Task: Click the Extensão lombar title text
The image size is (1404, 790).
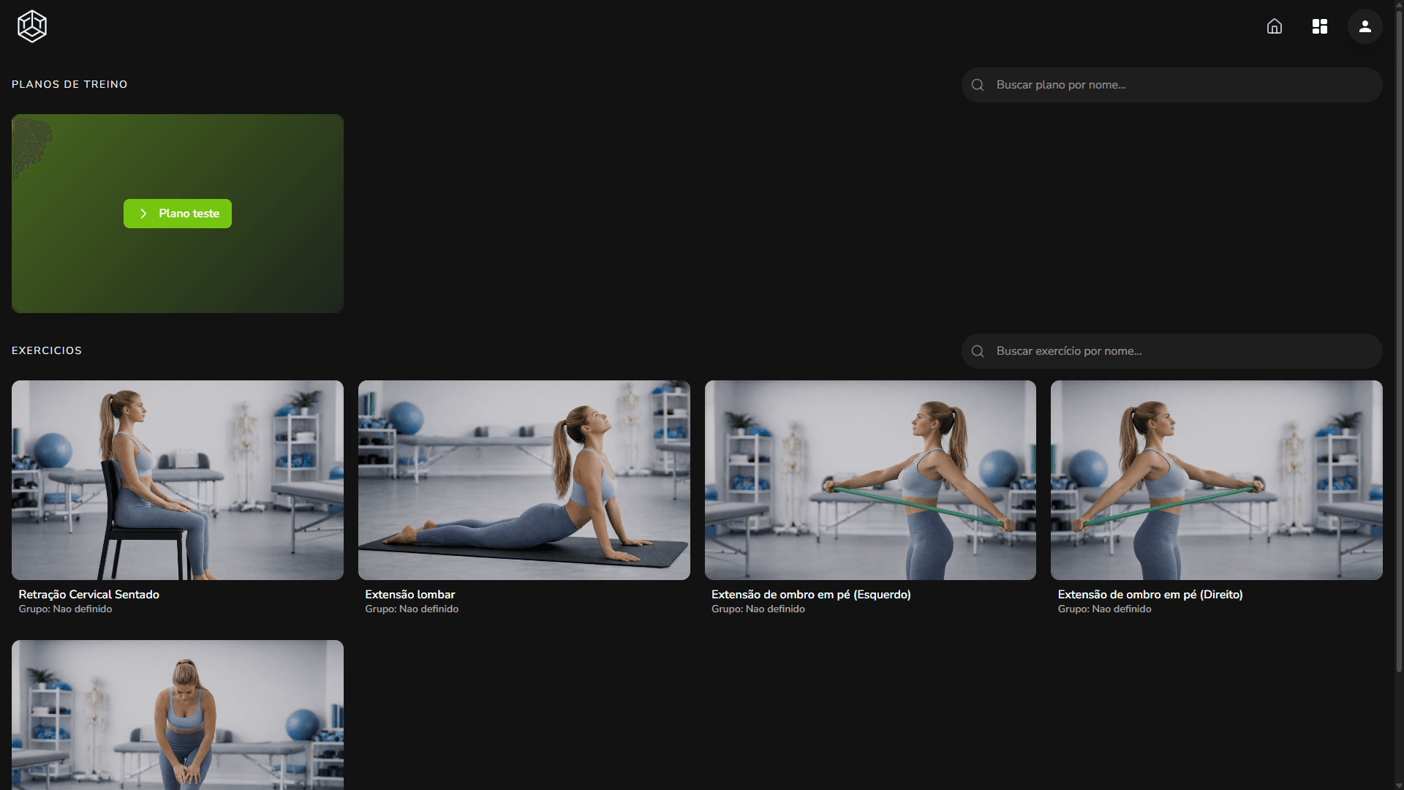Action: 410,595
